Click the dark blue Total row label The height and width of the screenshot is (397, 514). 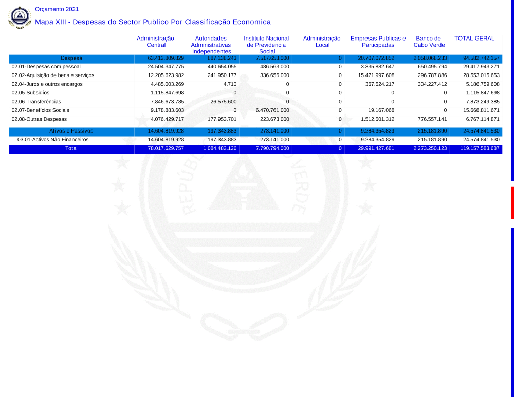71,148
